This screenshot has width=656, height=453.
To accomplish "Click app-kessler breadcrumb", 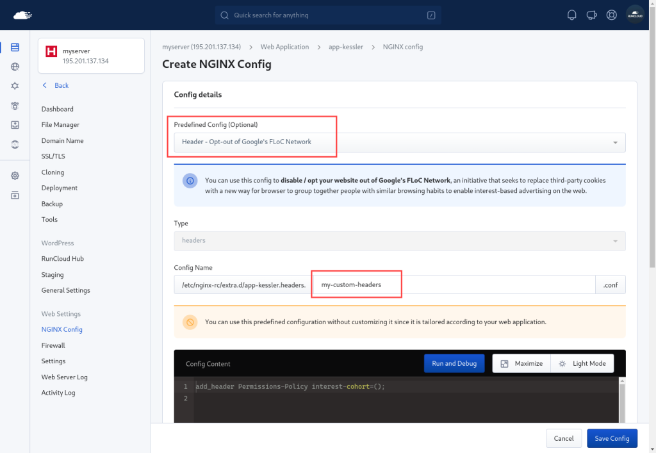I will pyautogui.click(x=345, y=47).
